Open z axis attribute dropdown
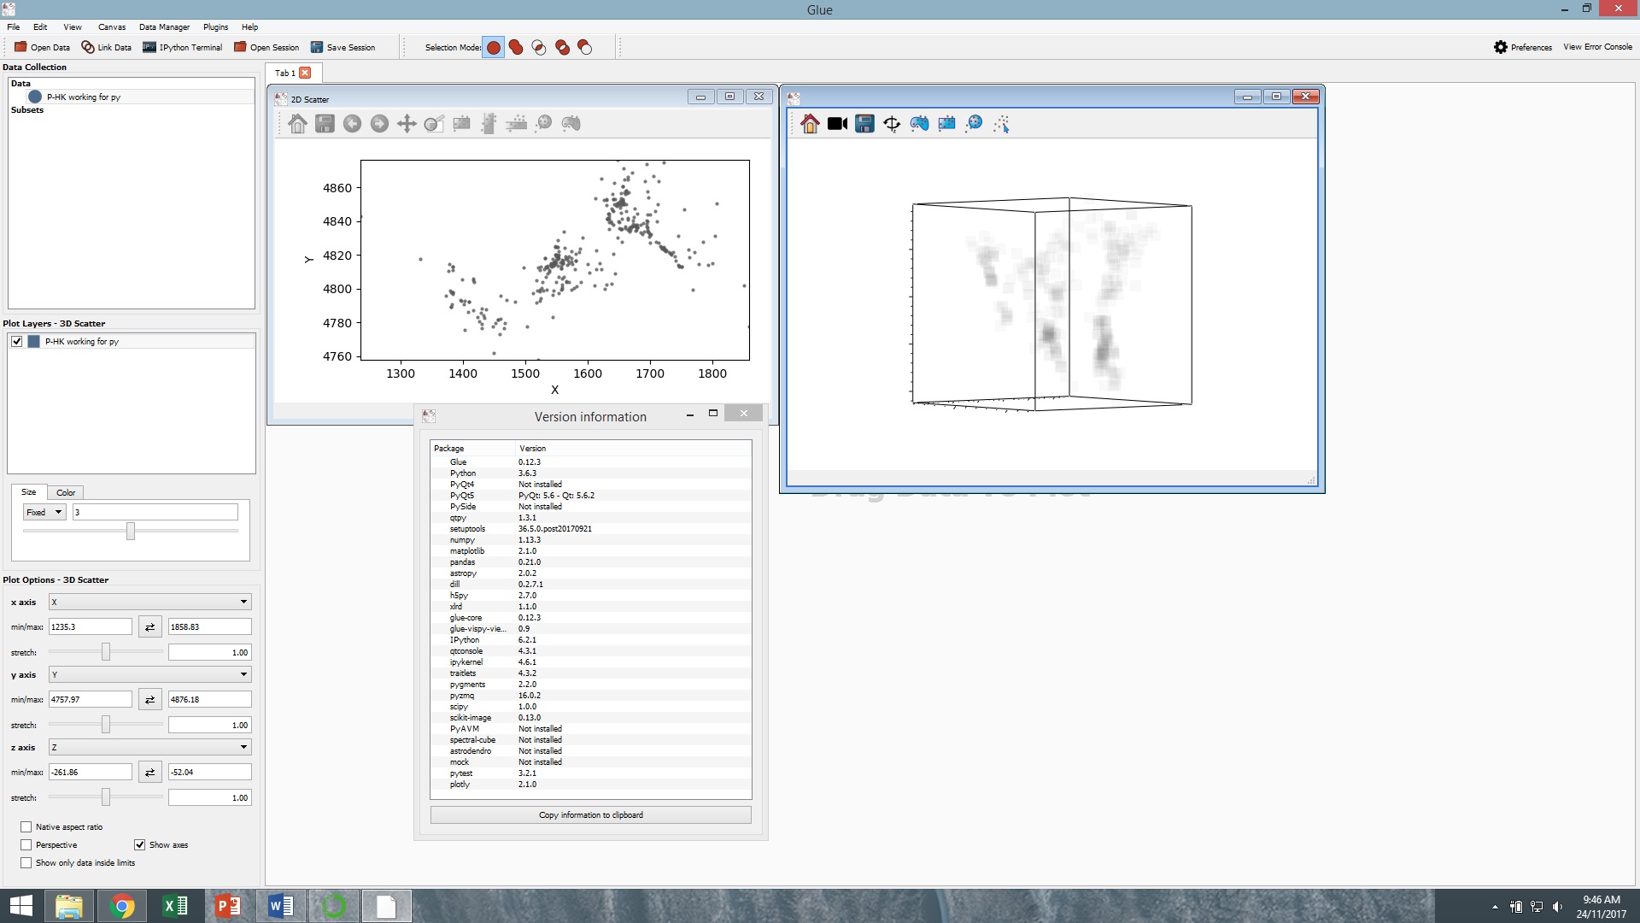Viewport: 1640px width, 923px height. 149,747
